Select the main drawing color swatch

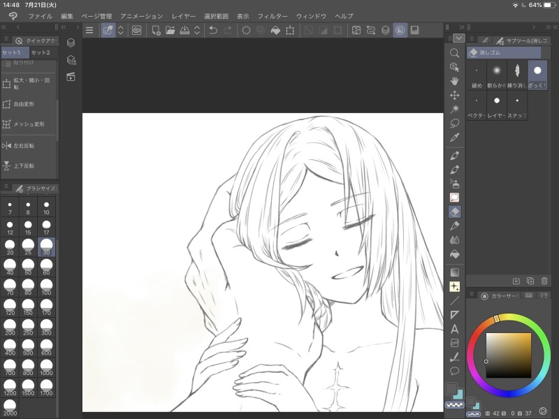pyautogui.click(x=451, y=389)
